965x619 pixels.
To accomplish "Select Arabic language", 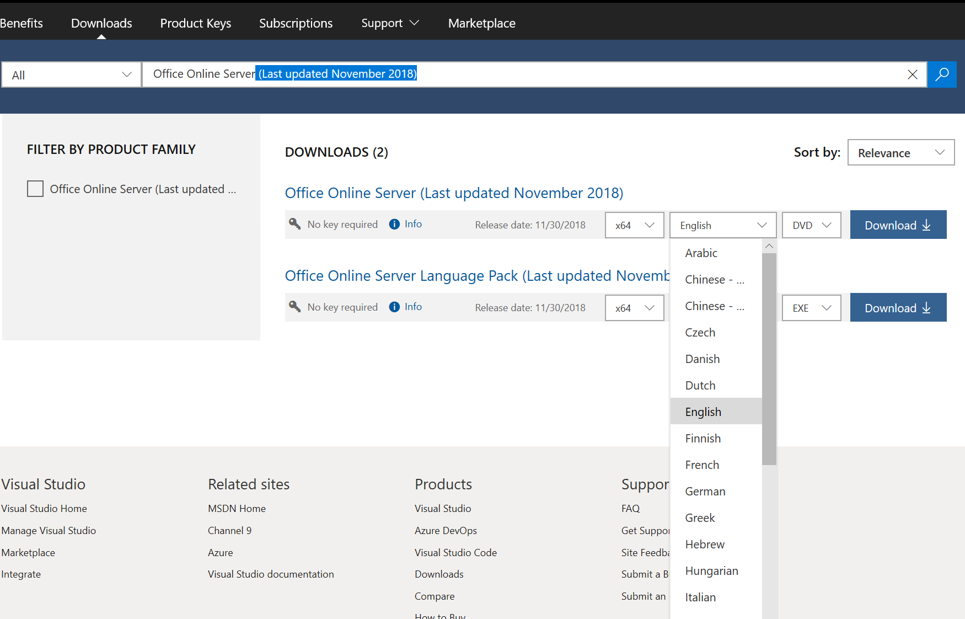I will click(716, 253).
